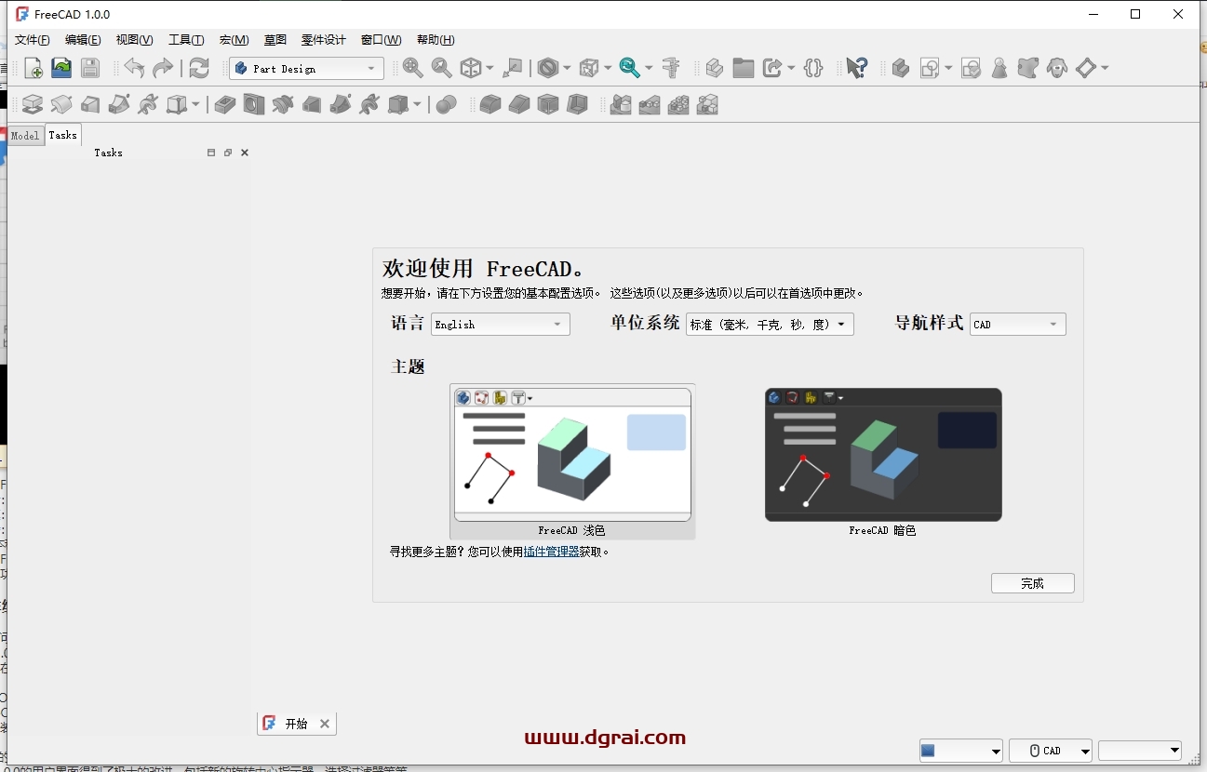The width and height of the screenshot is (1207, 772).
Task: Open the 编辑(E) menu
Action: click(83, 40)
